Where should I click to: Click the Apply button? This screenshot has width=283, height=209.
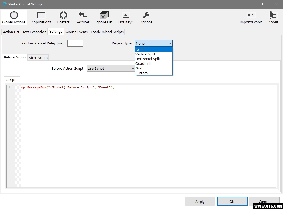[200, 202]
